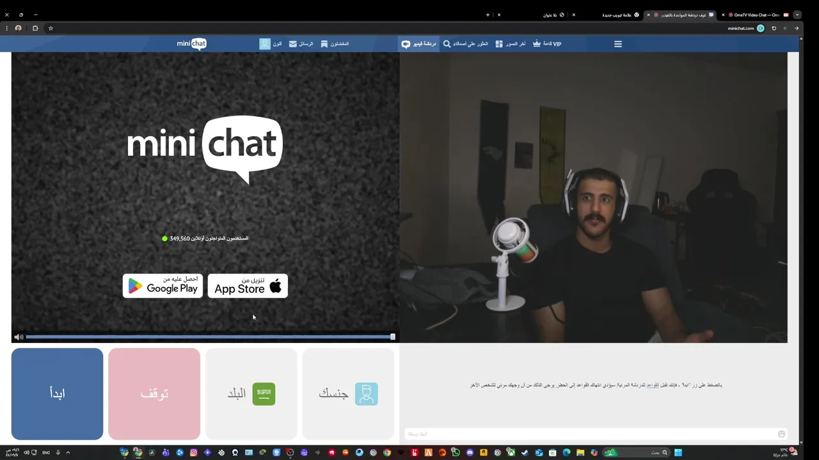
Task: Open the Windows Start menu
Action: point(678,452)
